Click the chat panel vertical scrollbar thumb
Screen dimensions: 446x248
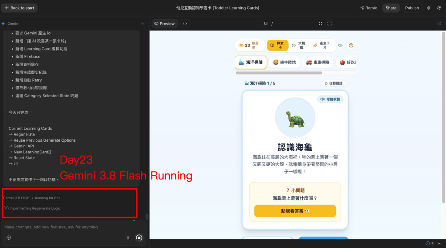point(147,217)
